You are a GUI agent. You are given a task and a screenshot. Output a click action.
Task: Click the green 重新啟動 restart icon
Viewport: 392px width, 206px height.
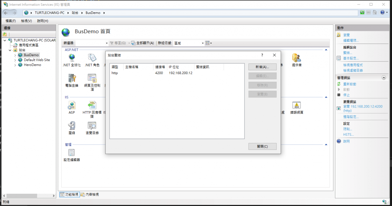339,84
